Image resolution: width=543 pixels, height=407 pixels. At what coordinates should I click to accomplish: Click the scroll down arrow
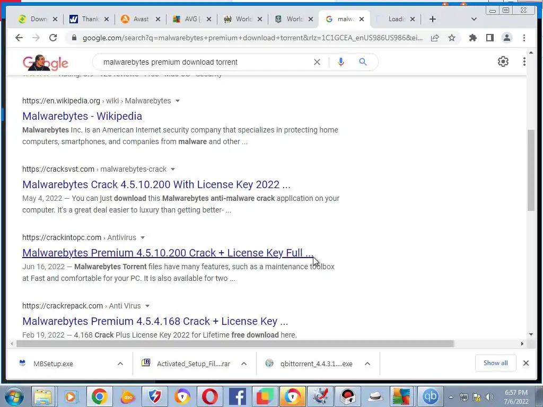point(531,334)
